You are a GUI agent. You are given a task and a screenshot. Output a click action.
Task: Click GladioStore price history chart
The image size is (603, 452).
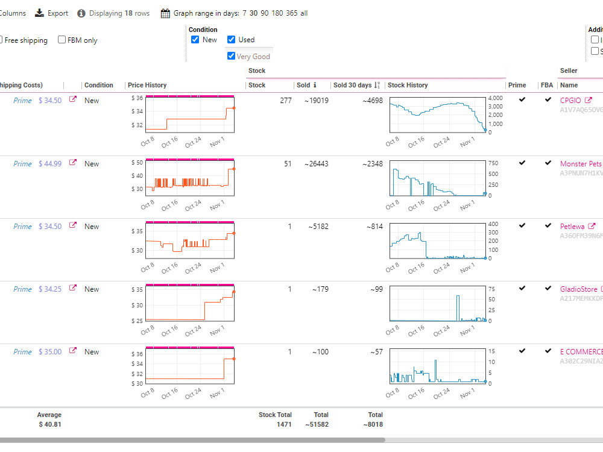[190, 303]
